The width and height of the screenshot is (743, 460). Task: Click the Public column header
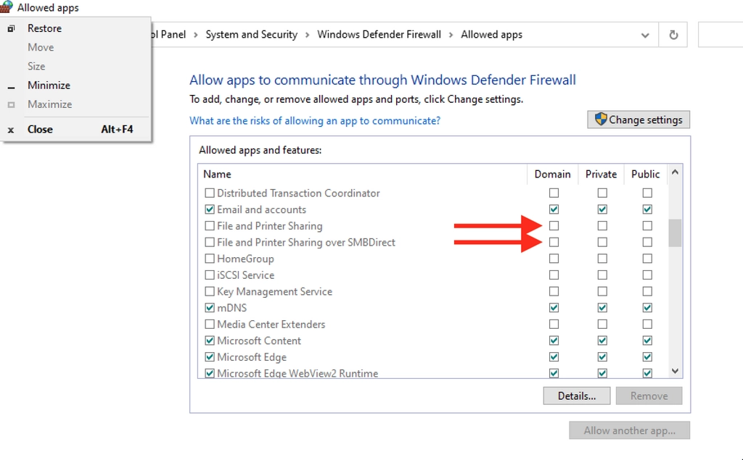645,174
